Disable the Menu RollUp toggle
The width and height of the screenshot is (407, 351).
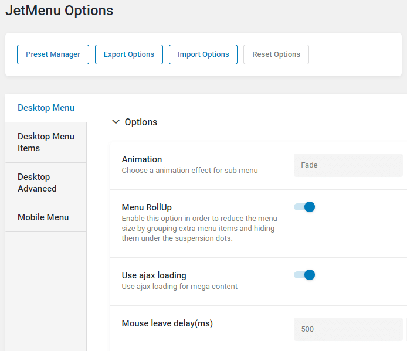click(304, 207)
